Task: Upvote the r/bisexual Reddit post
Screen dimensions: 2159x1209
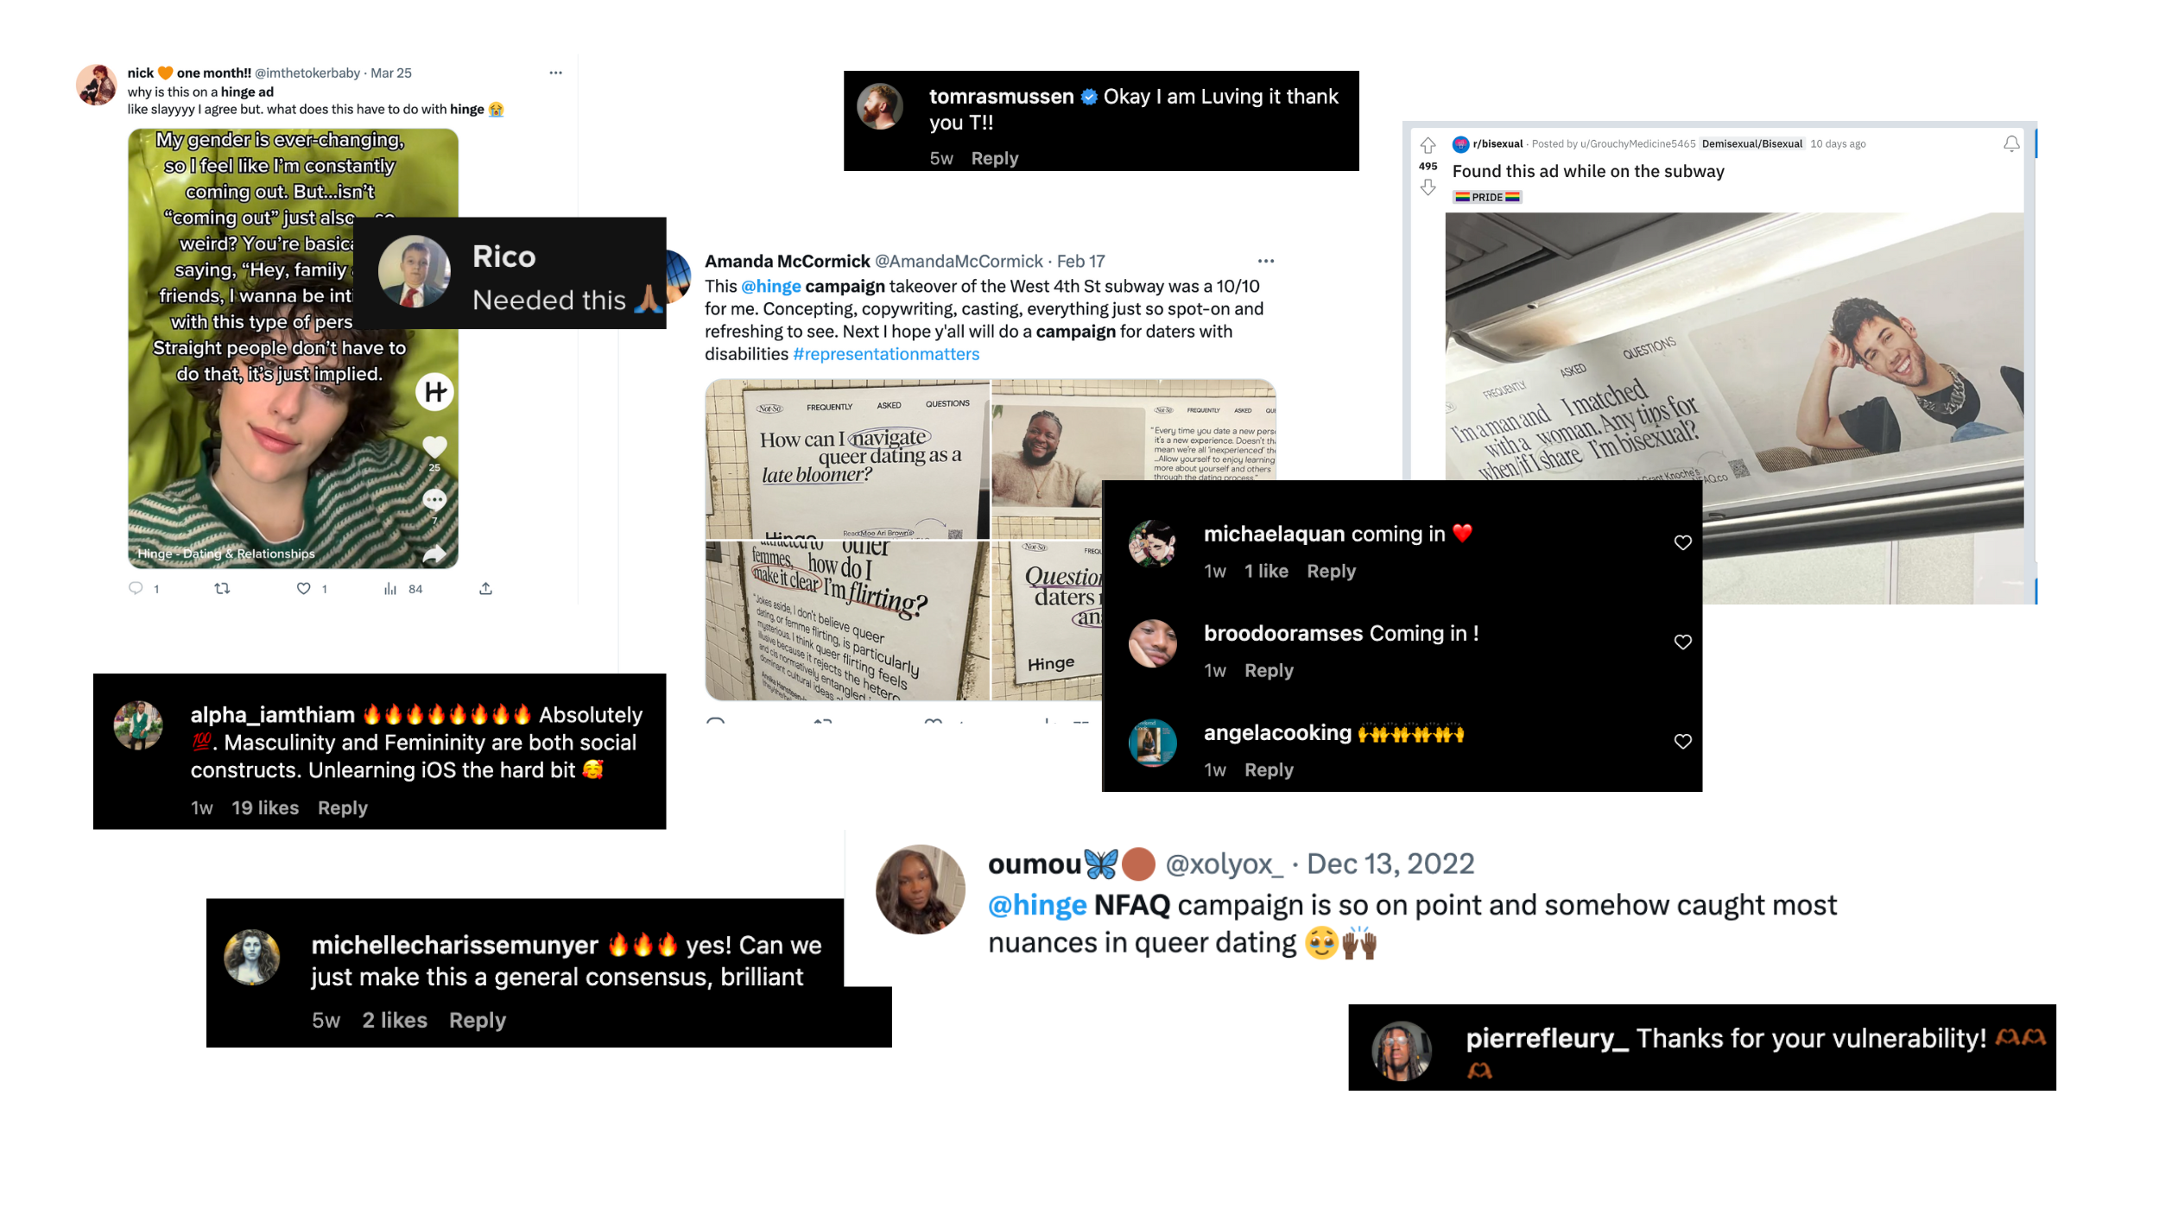Action: coord(1428,145)
